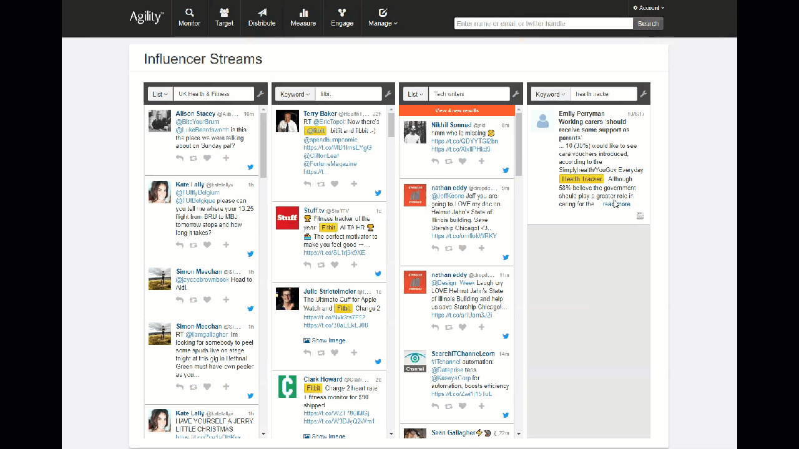This screenshot has width=799, height=449.
Task: Open the Measure section
Action: point(303,17)
